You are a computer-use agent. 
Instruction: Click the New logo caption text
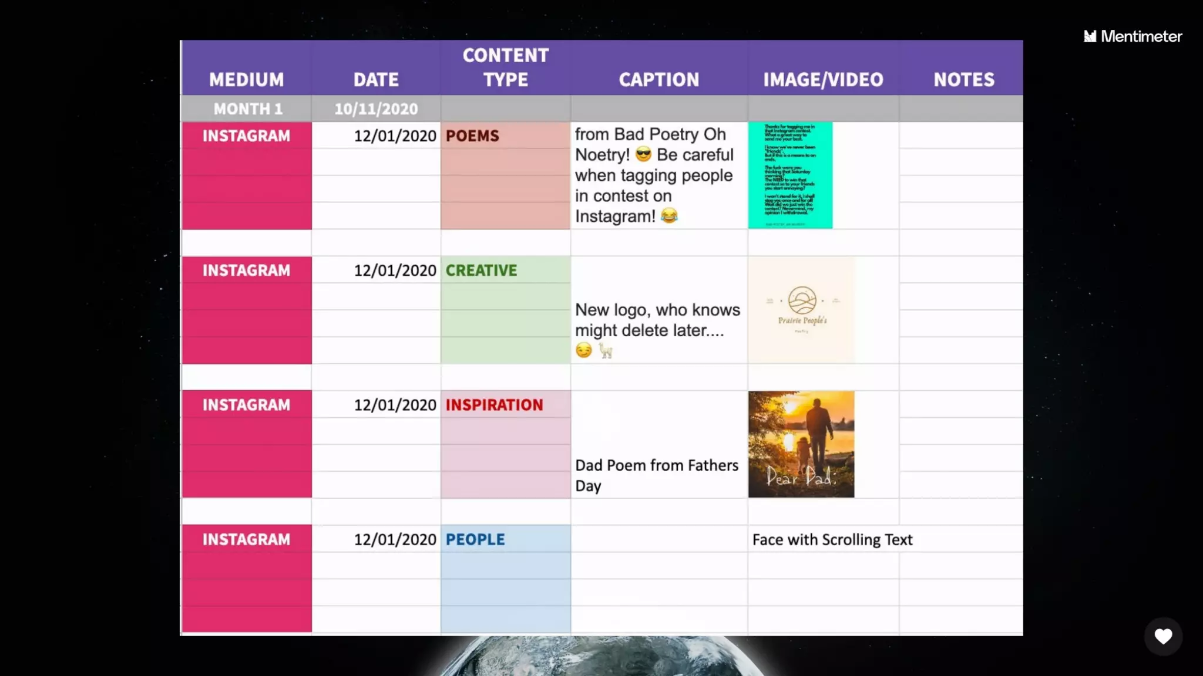(657, 320)
